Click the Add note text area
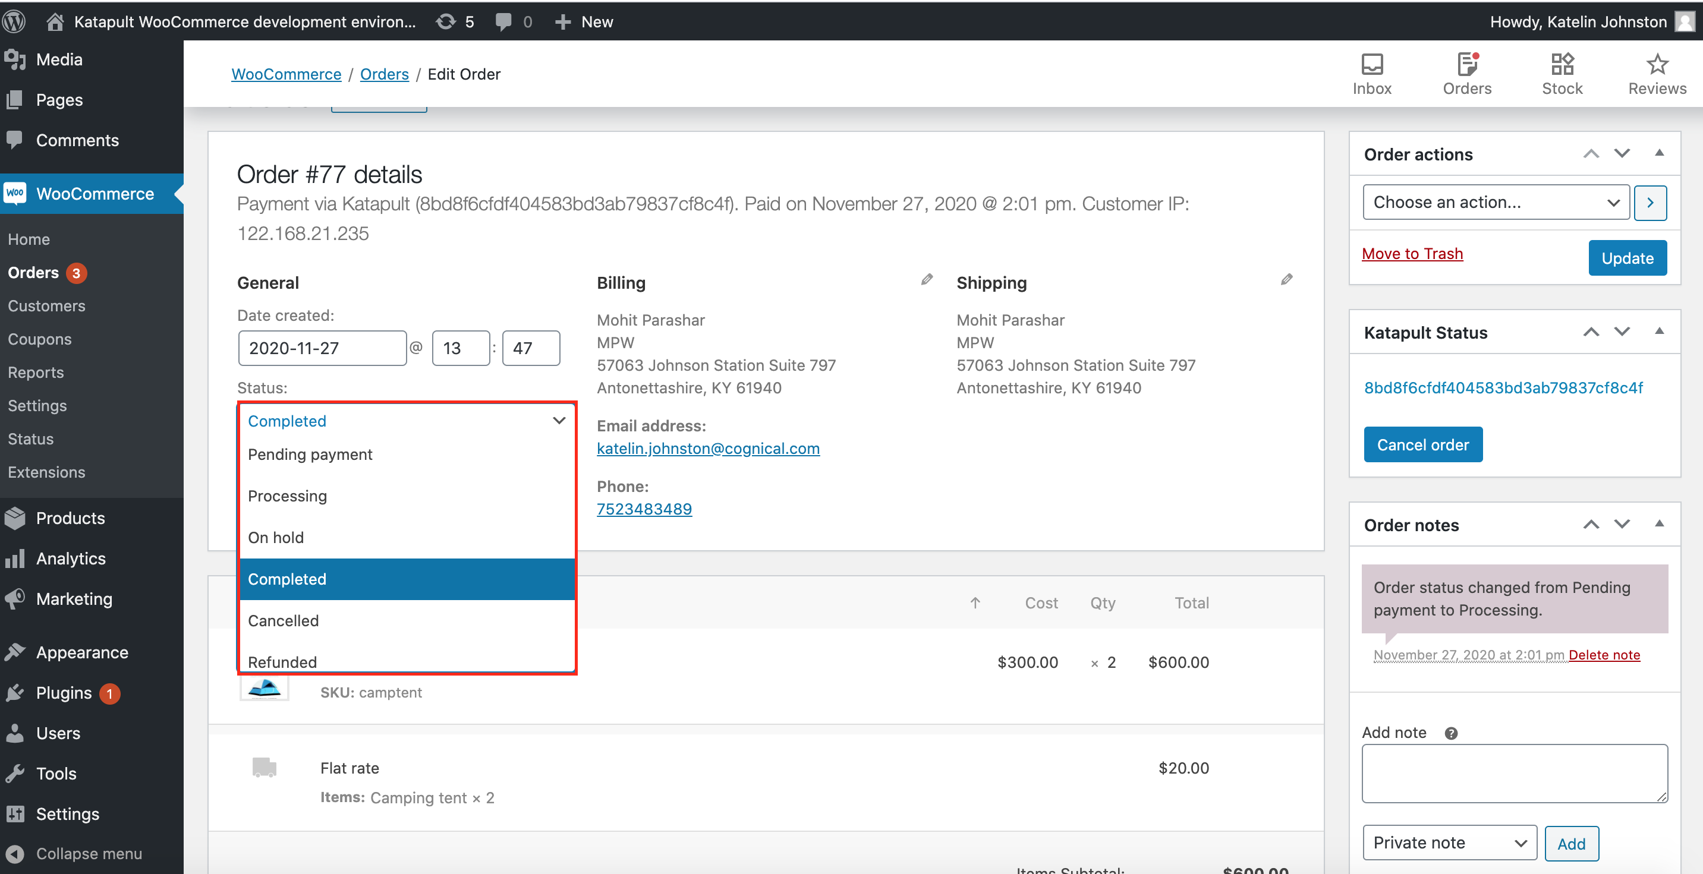 pos(1514,773)
